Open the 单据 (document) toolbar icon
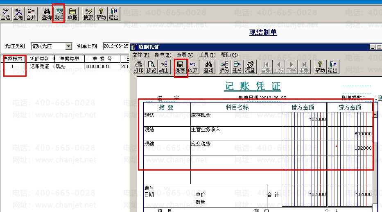Viewport: 382px width, 212px height. tap(72, 14)
